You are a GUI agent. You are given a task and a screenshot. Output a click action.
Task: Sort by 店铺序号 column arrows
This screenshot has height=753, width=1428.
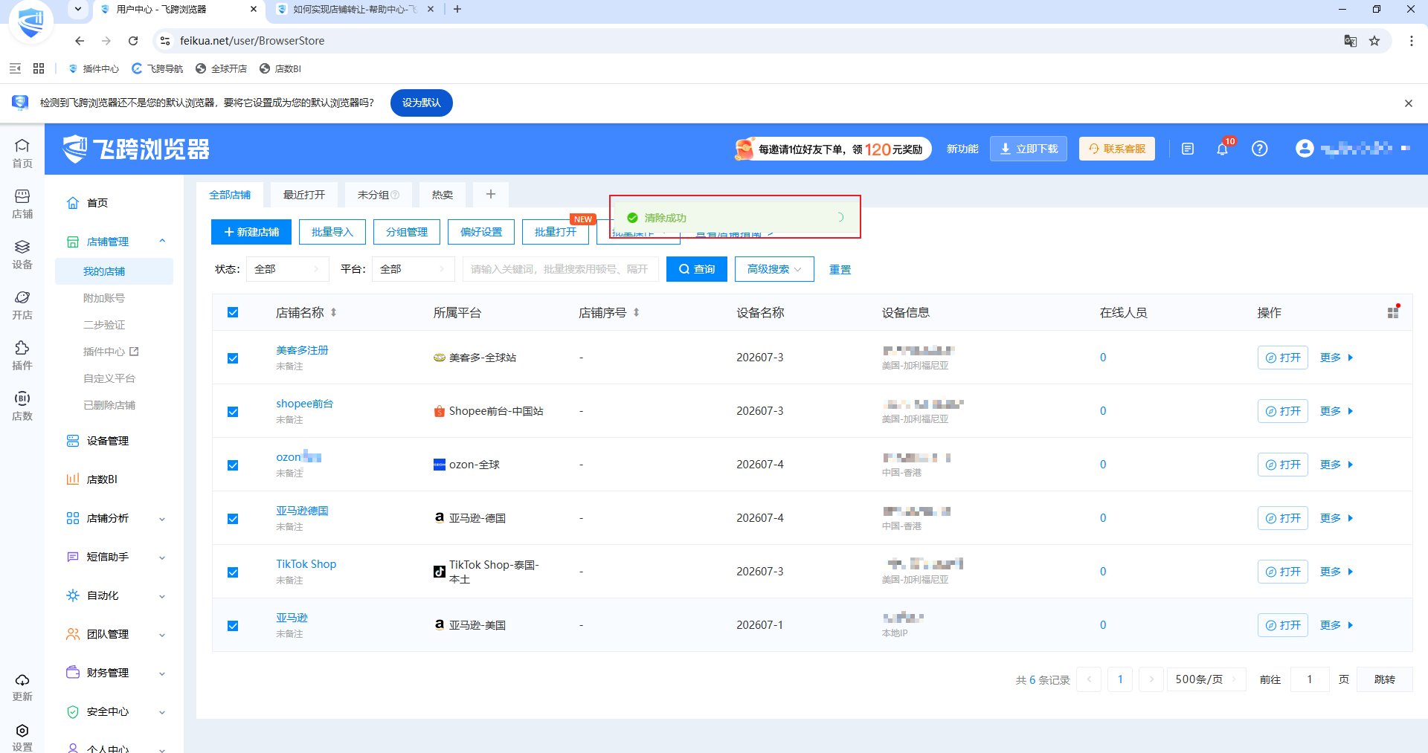click(x=637, y=313)
